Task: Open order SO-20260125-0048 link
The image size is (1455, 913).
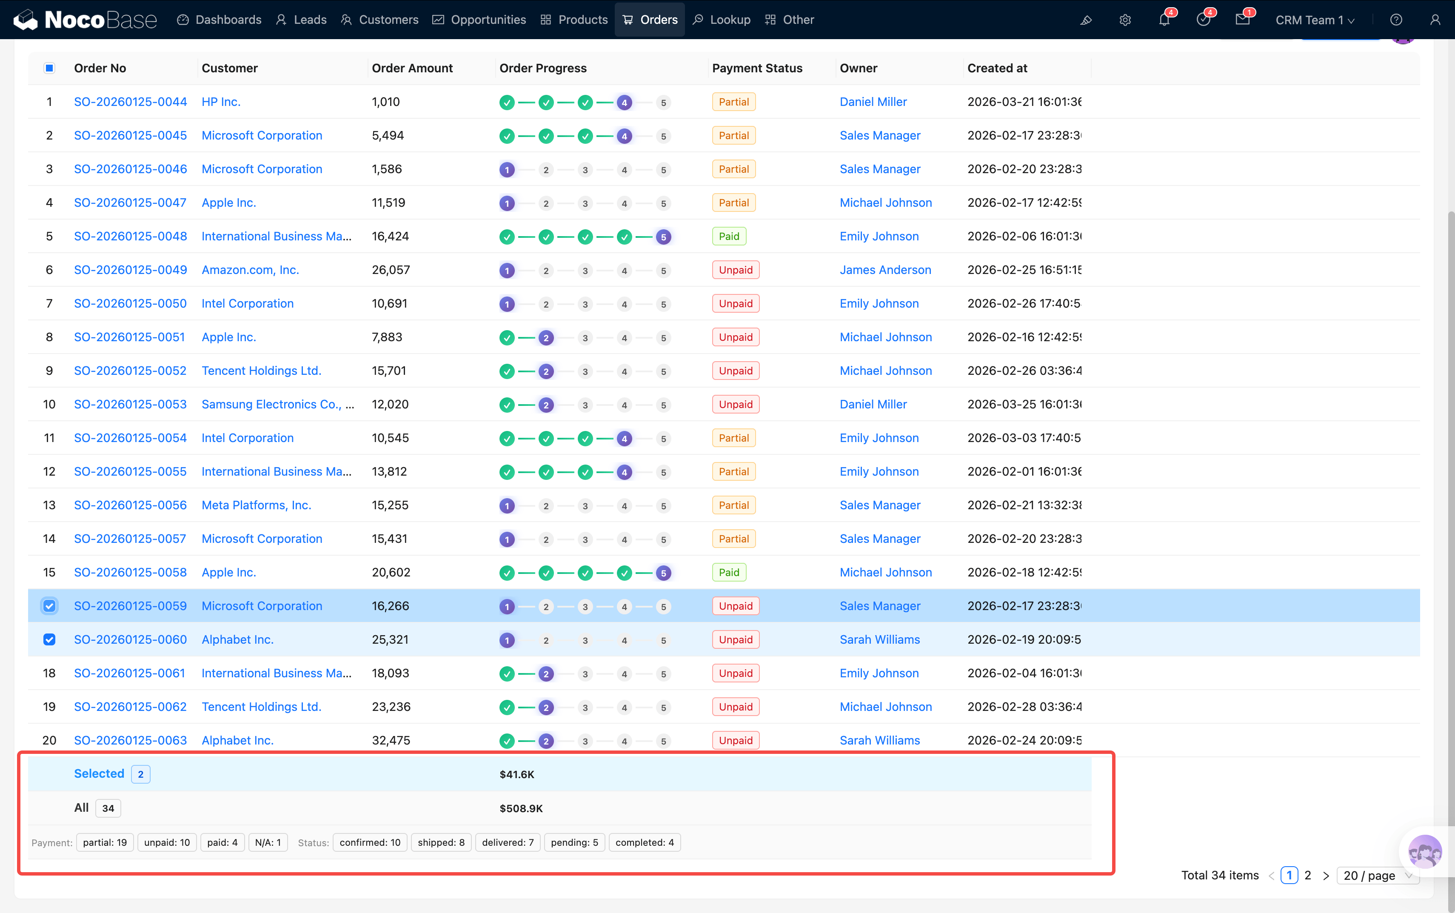Action: coord(131,236)
